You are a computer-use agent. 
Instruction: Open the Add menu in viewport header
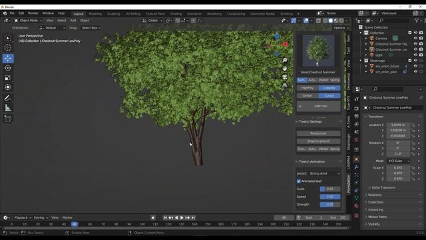73,21
